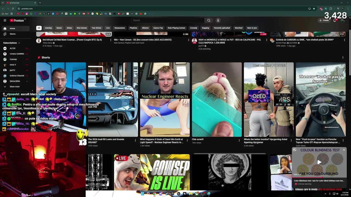
Task: Click the YouTube search input field
Action: click(167, 20)
